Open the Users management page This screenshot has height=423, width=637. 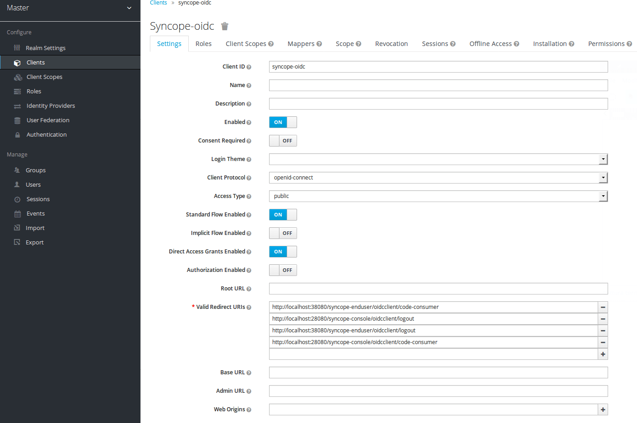[x=33, y=184]
